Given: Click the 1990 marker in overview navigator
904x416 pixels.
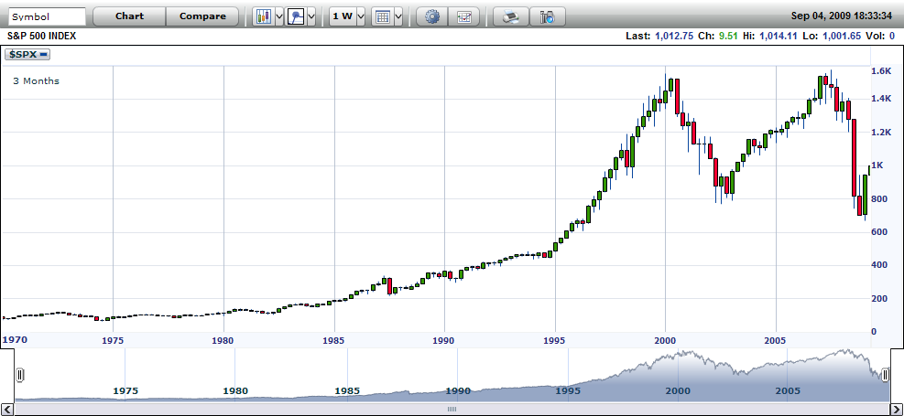Looking at the screenshot, I should click(458, 391).
